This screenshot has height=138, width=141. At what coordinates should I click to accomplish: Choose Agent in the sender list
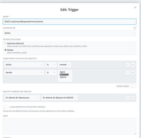pyautogui.click(x=62, y=72)
